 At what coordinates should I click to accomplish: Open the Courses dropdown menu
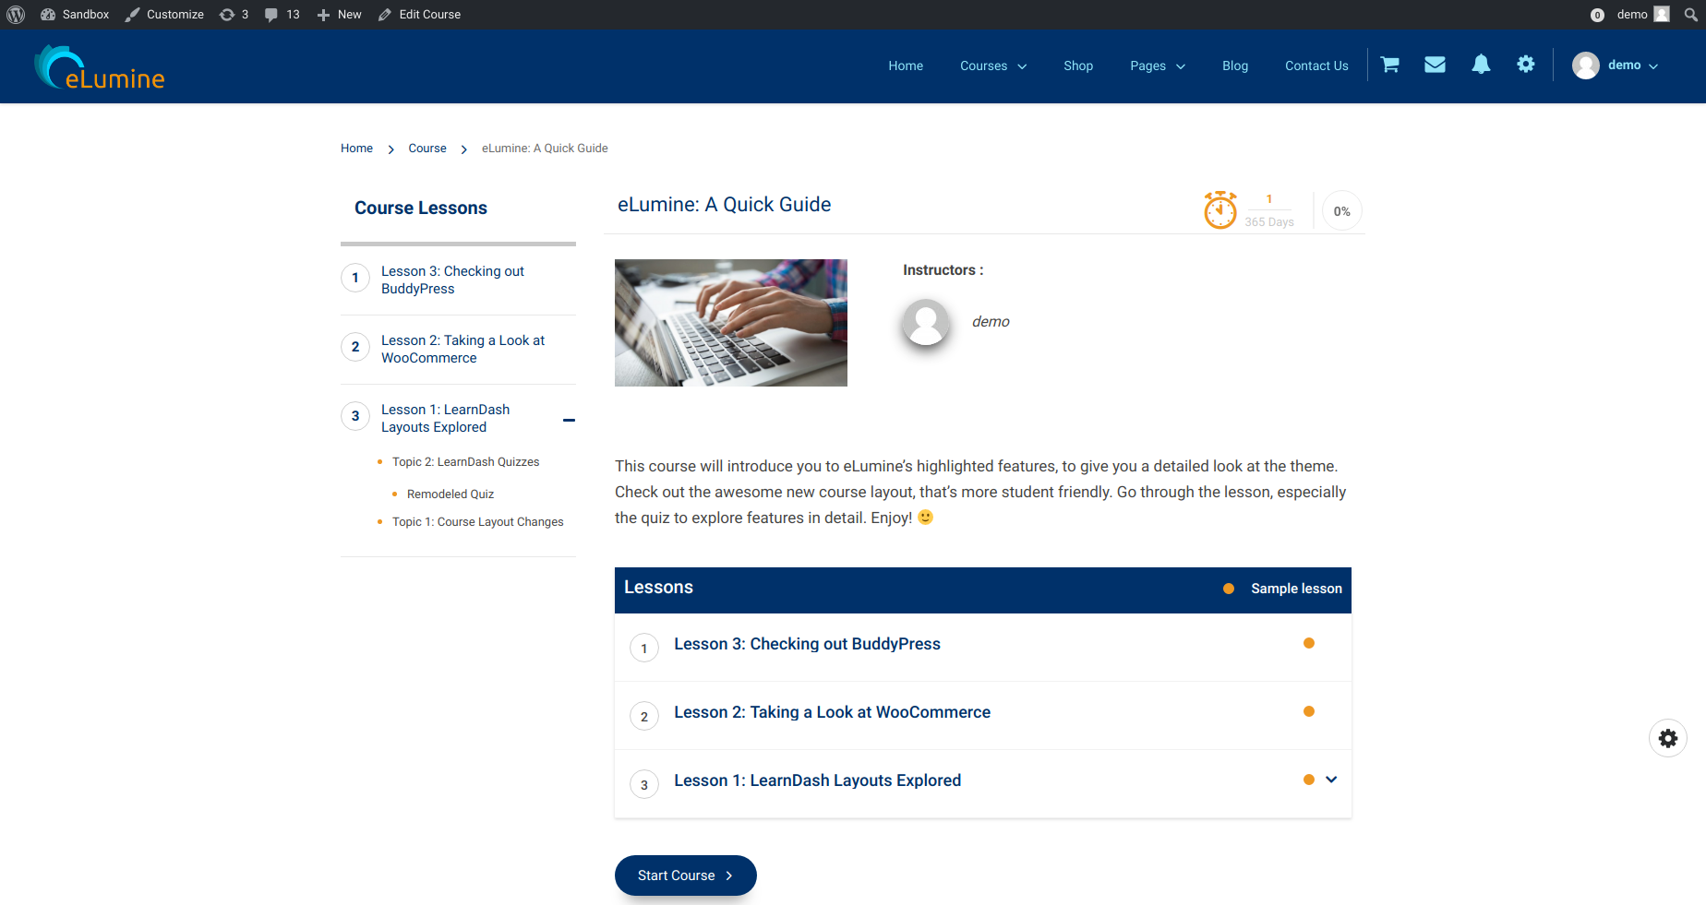pyautogui.click(x=992, y=65)
